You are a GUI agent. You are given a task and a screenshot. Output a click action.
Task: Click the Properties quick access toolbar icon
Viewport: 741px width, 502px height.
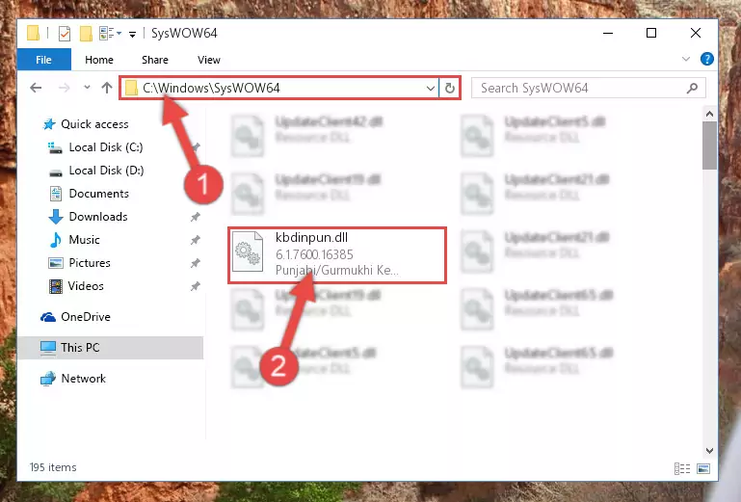tap(65, 34)
